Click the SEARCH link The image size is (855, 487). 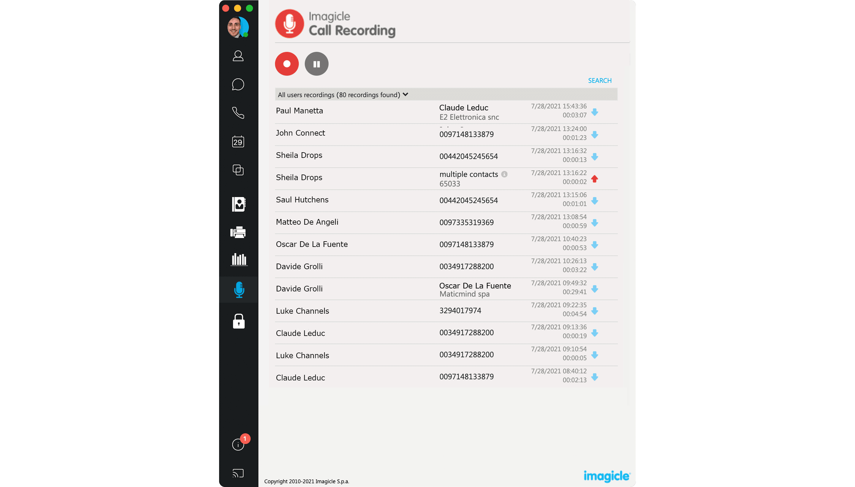599,81
